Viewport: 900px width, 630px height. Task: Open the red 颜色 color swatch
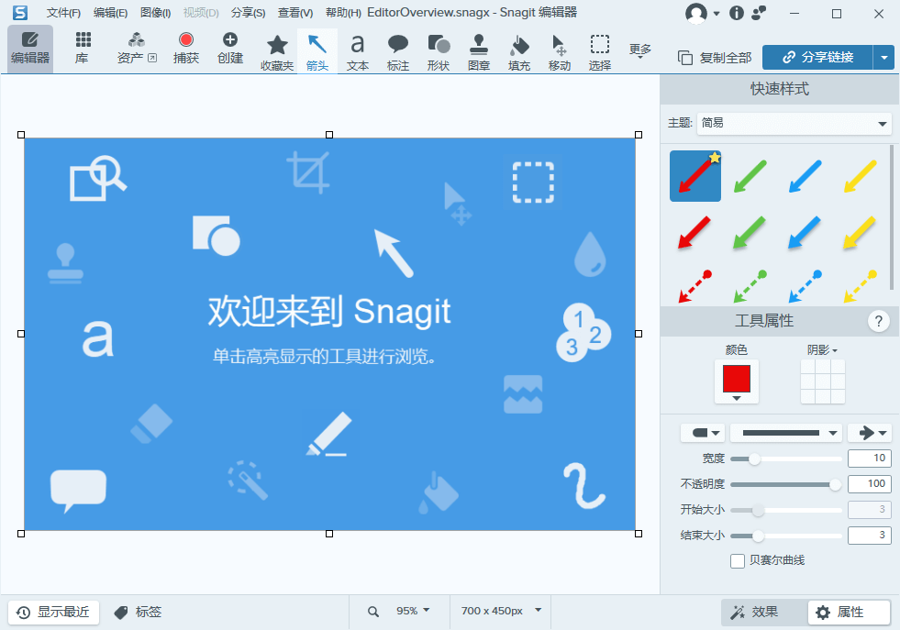pyautogui.click(x=736, y=378)
